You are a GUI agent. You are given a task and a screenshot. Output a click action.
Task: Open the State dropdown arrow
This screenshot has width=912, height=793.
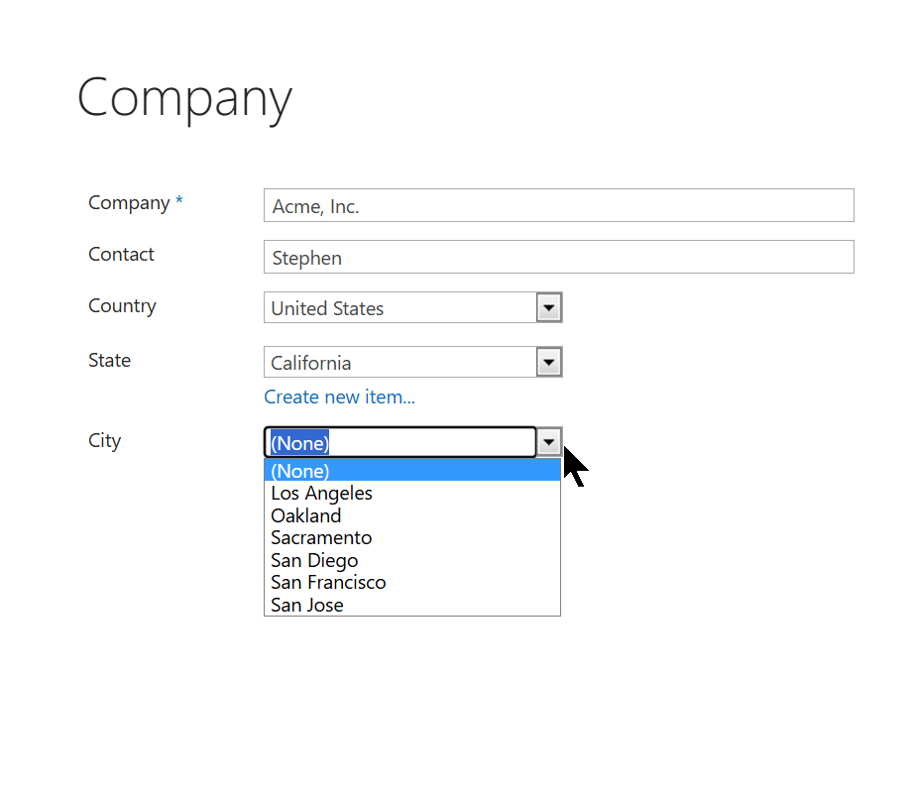pyautogui.click(x=548, y=363)
